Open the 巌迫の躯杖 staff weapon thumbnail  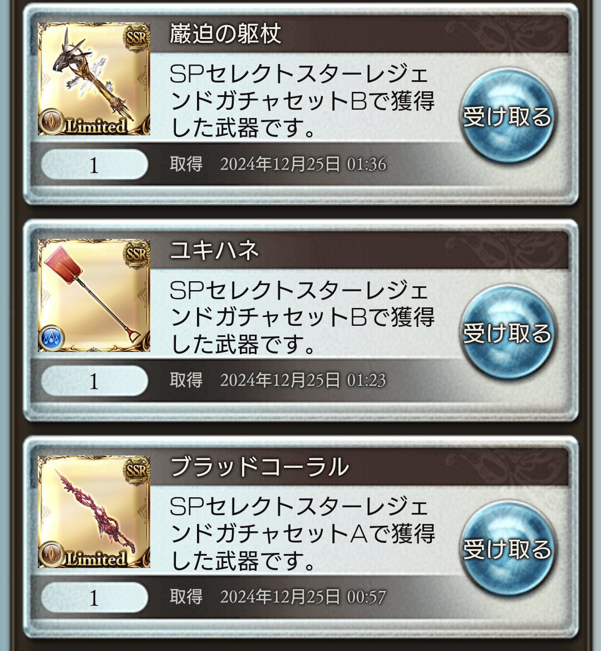click(x=94, y=79)
